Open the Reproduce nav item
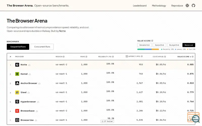202x126 pixels. [x=177, y=6]
